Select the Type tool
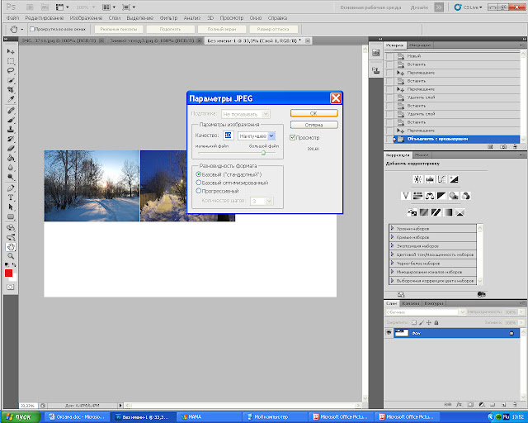Screen dimensions: 528x423 (x=11, y=197)
